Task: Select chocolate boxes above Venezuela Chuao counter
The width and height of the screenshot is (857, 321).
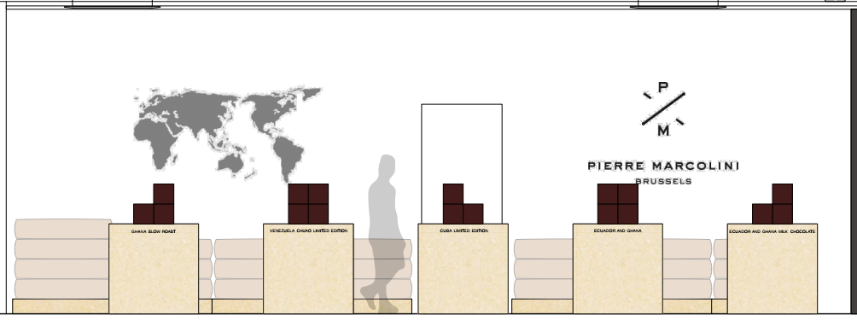Action: 308,203
